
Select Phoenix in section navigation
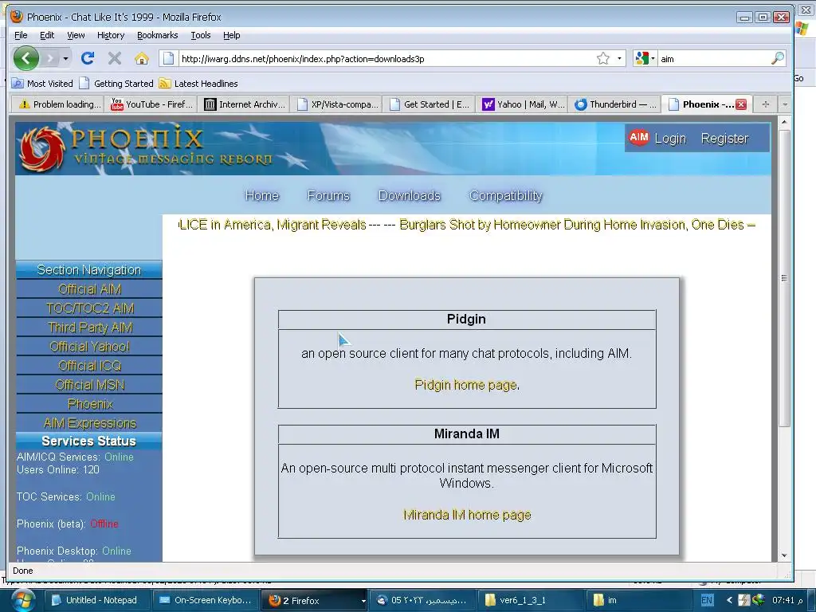click(x=89, y=404)
